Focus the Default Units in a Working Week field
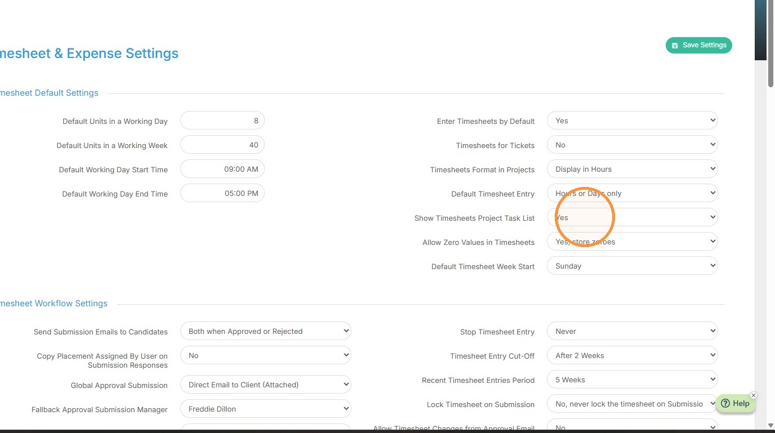 click(x=222, y=145)
